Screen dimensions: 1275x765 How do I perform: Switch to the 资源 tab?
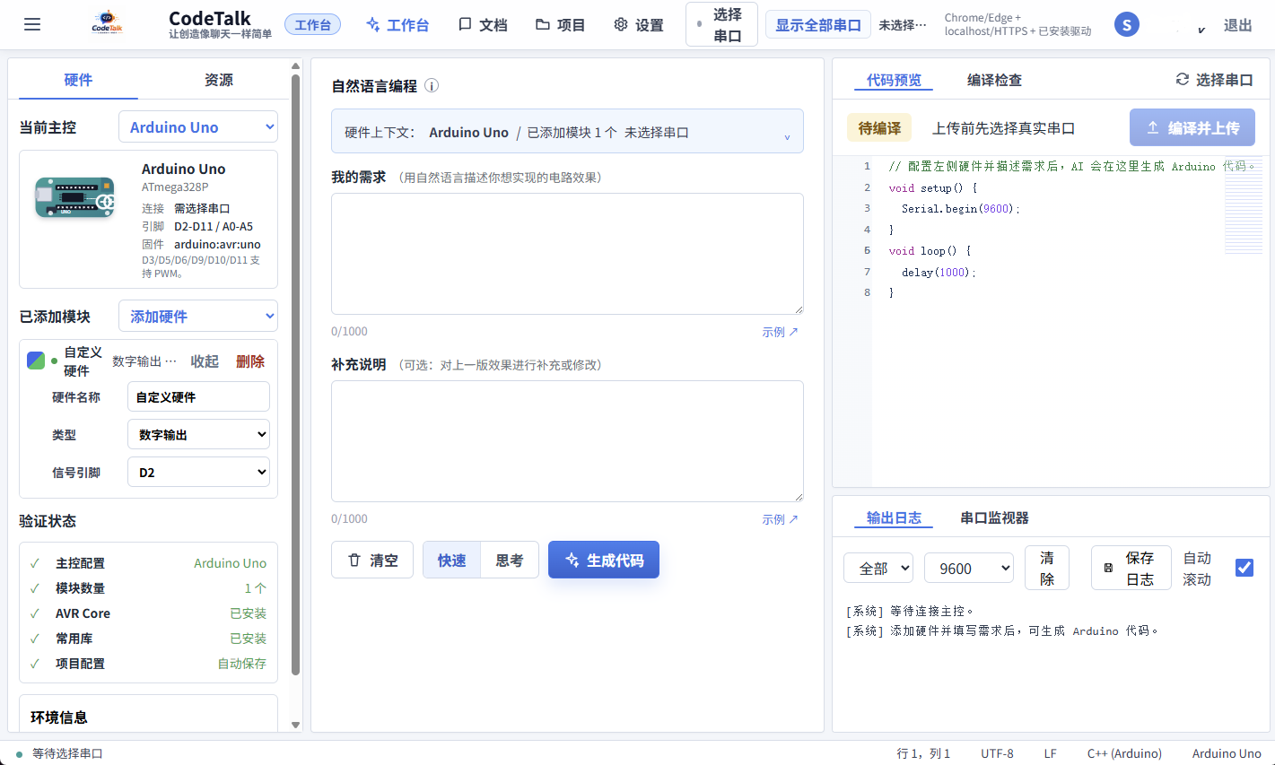point(218,80)
